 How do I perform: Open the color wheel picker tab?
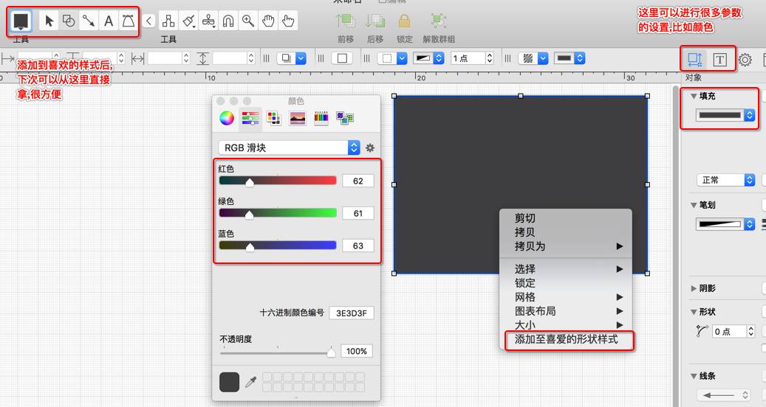point(227,118)
